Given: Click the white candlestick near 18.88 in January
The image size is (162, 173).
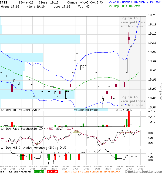Looking at the screenshot, I should [x=66, y=95].
